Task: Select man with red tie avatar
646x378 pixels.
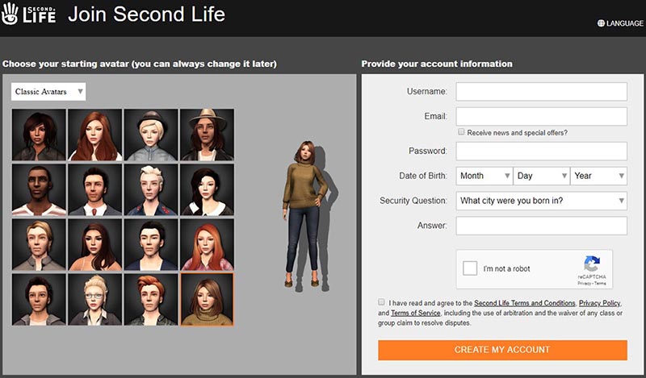Action: (94, 189)
